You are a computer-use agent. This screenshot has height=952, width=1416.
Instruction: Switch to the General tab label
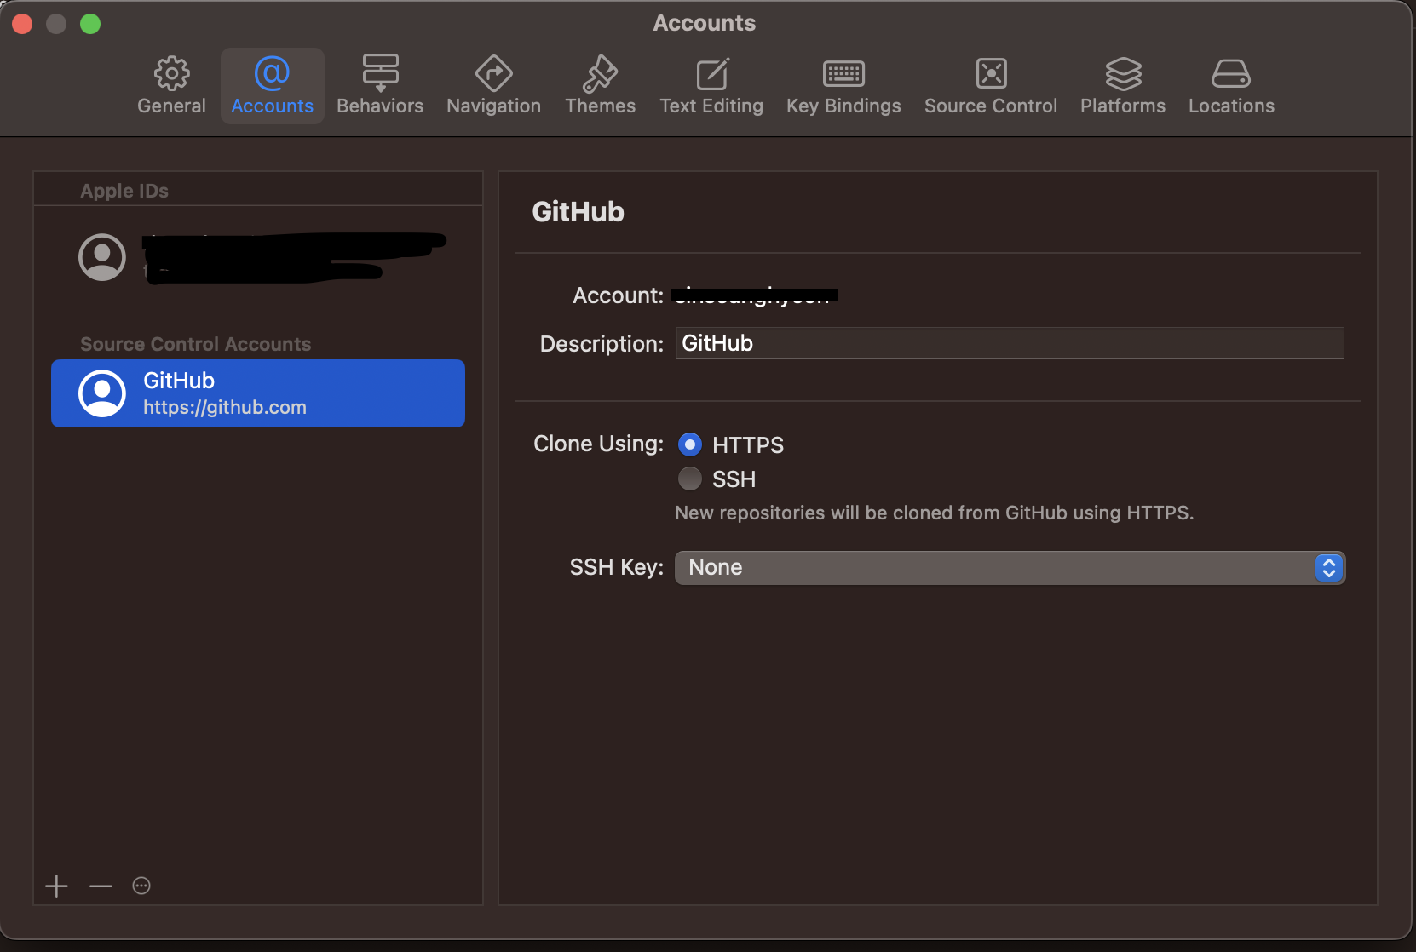[x=171, y=106]
